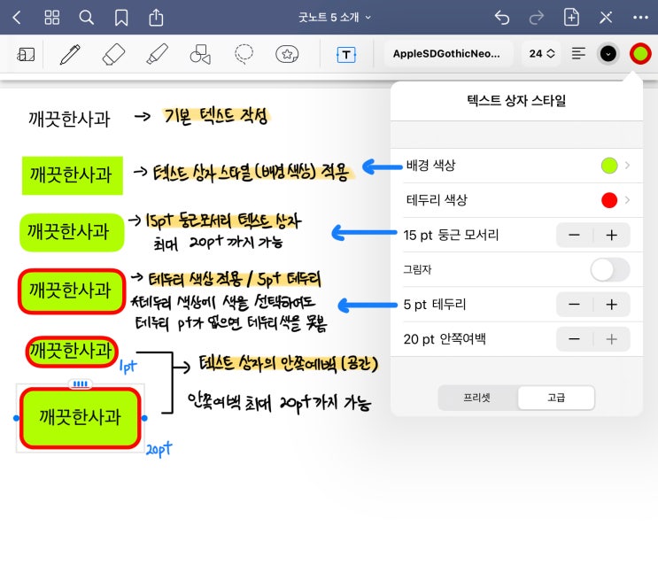
Task: Open the sidebar view switcher icon
Action: [x=26, y=54]
